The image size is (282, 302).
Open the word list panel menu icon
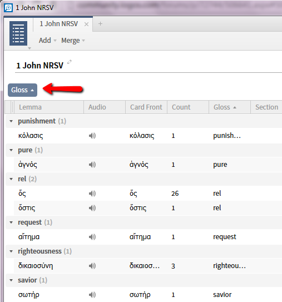18,33
